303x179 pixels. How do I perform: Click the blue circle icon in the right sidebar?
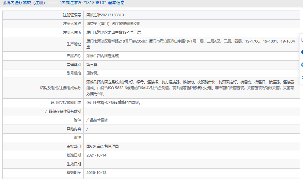(x=302, y=52)
